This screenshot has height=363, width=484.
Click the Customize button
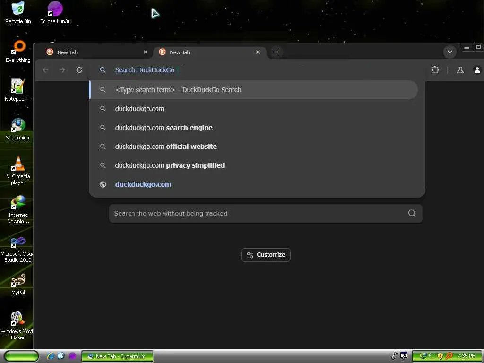(266, 255)
